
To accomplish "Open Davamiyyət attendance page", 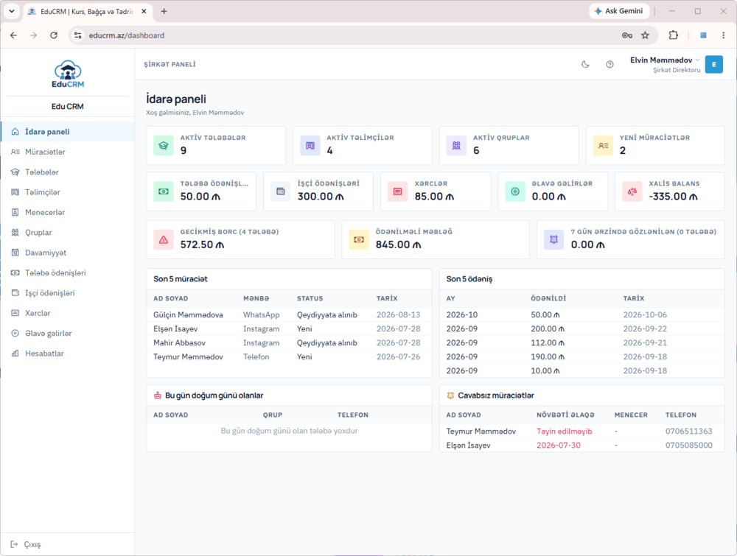I will [68, 253].
